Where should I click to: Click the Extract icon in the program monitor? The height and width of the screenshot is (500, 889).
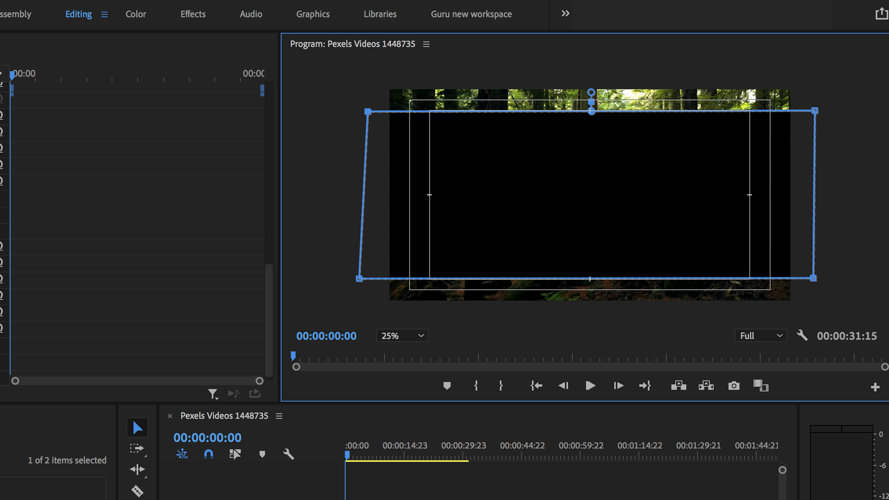click(706, 386)
